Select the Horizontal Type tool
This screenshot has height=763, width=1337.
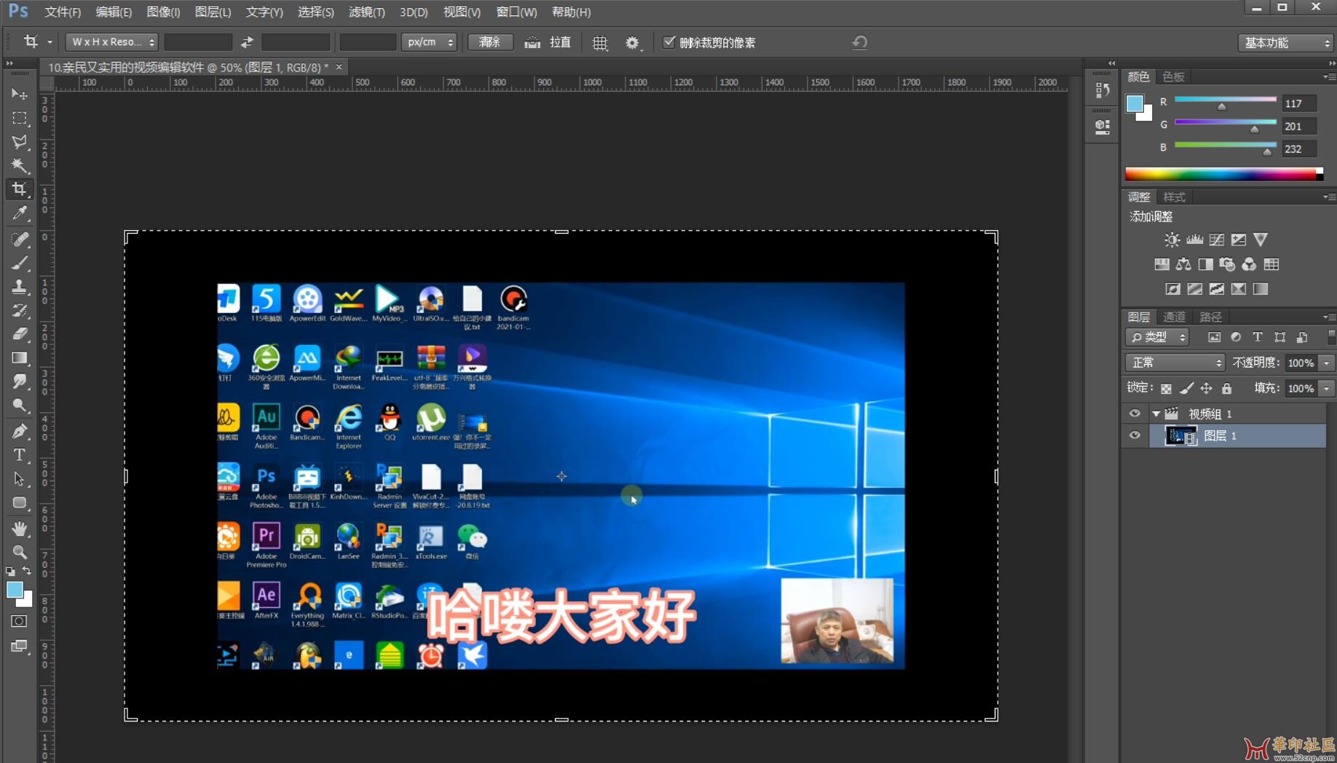[x=20, y=455]
